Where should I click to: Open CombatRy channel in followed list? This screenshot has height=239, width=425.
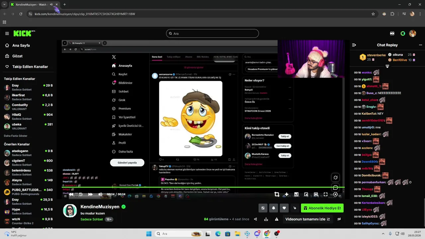point(28,107)
